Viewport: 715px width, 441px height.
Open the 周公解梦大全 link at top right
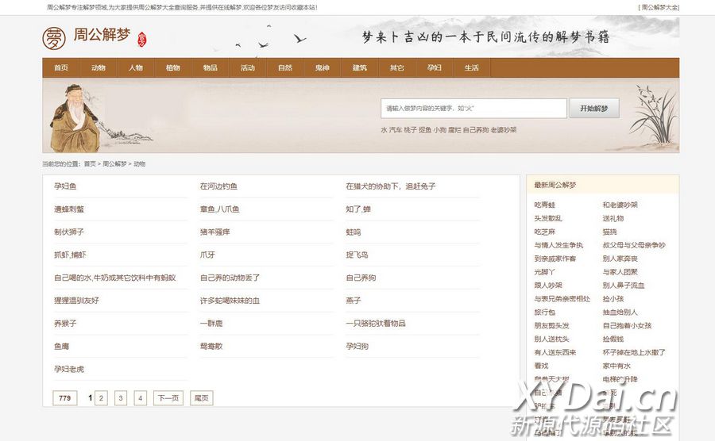[659, 7]
